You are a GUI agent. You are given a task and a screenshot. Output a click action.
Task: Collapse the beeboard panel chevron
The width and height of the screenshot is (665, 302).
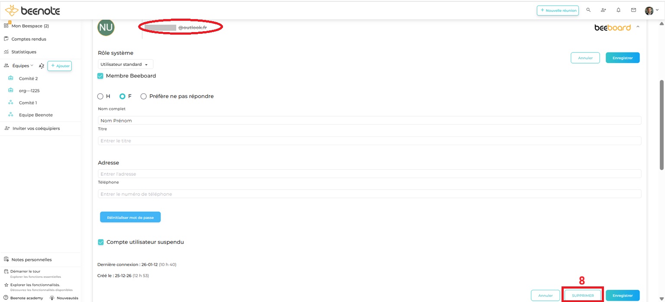638,27
